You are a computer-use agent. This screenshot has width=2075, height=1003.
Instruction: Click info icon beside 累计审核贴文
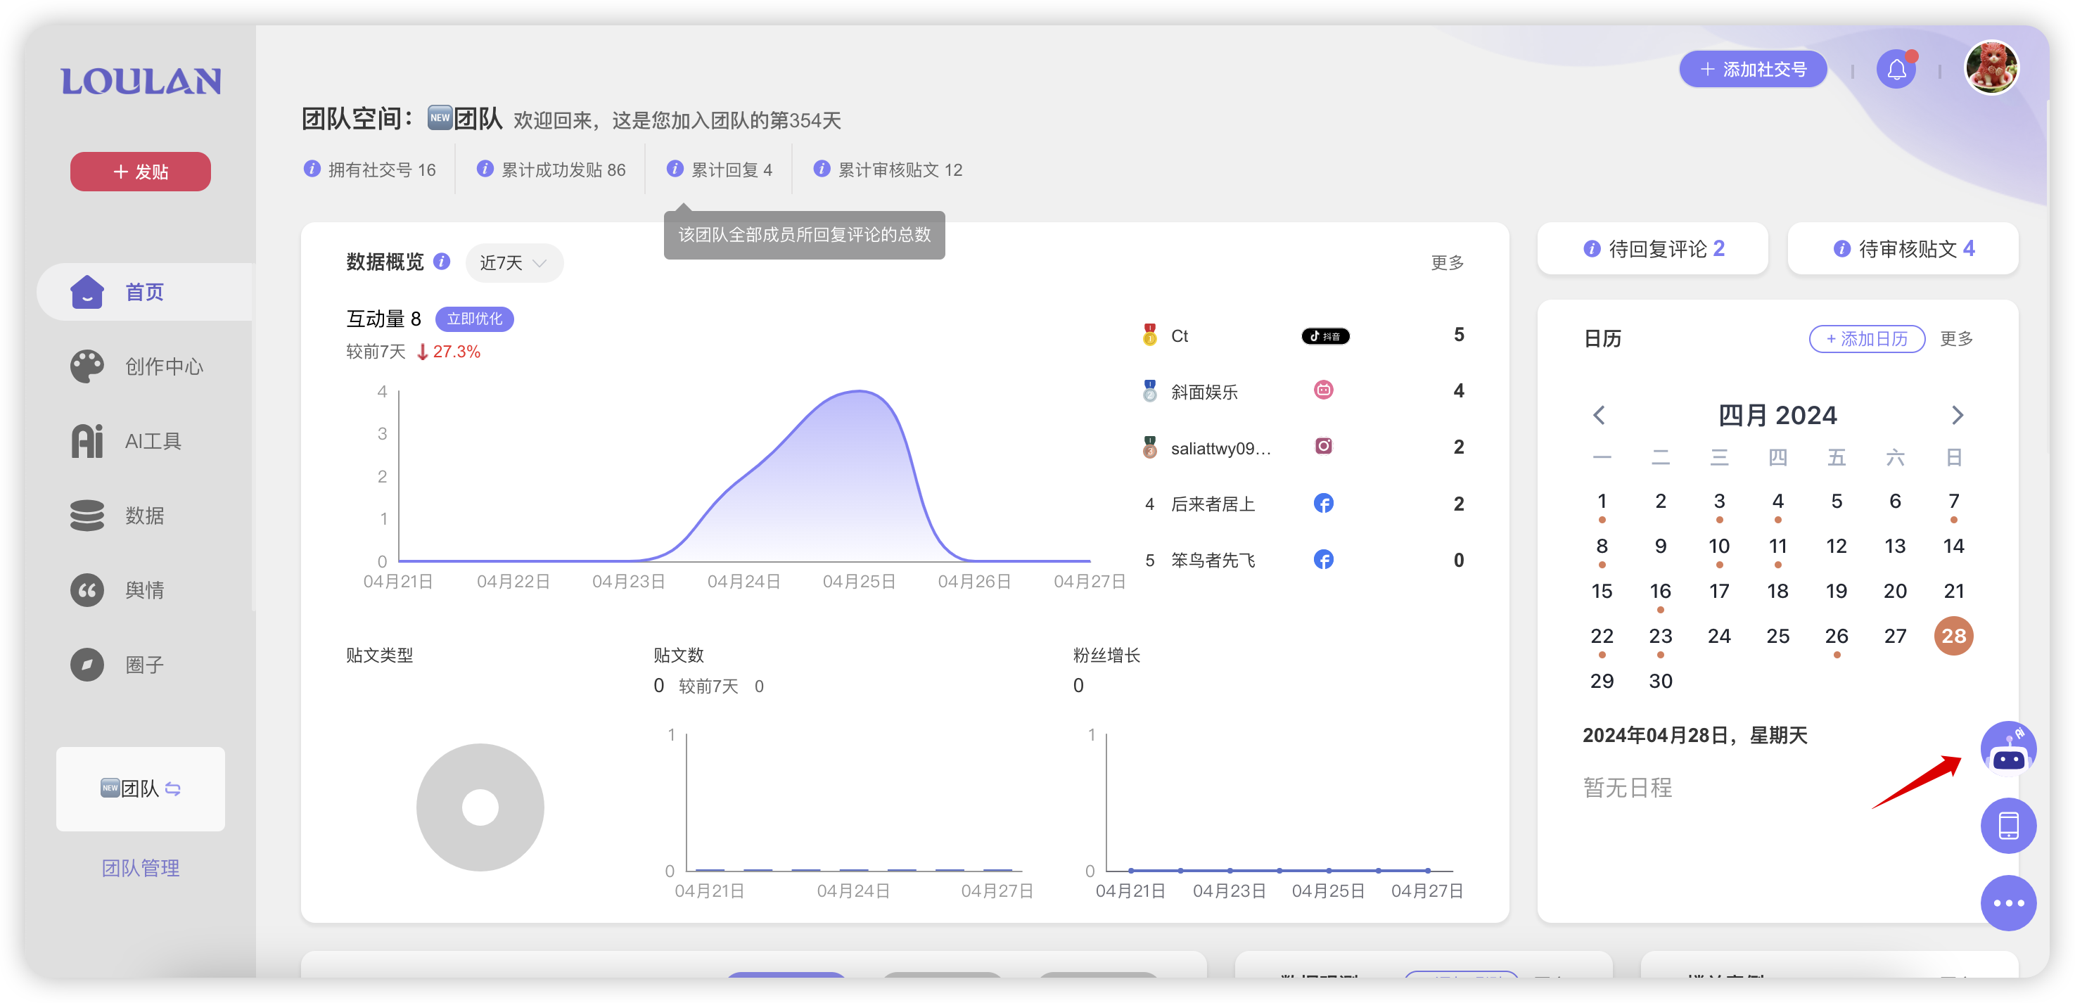[821, 168]
